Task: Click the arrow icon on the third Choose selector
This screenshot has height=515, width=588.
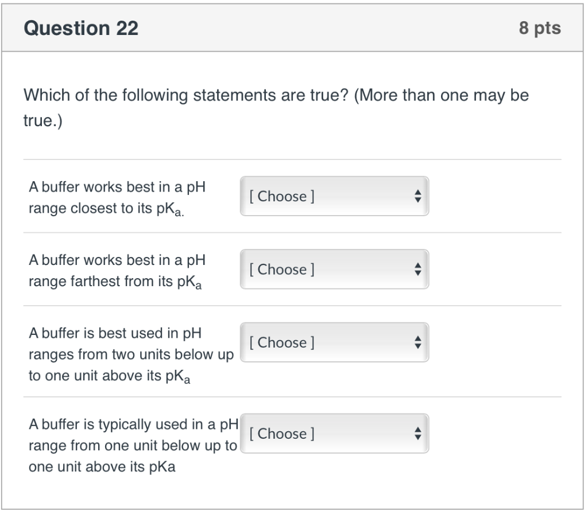Action: [419, 342]
